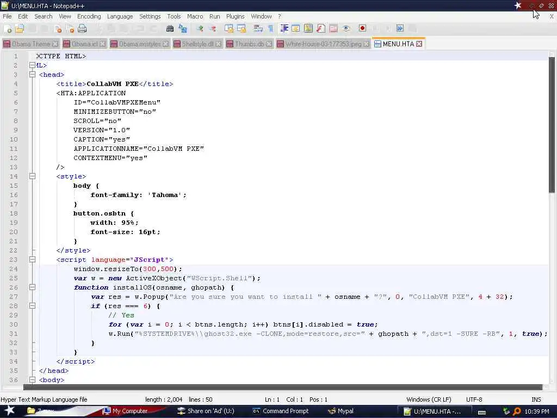Collapse the body fold on line 36
This screenshot has height=418, width=557.
click(x=32, y=379)
